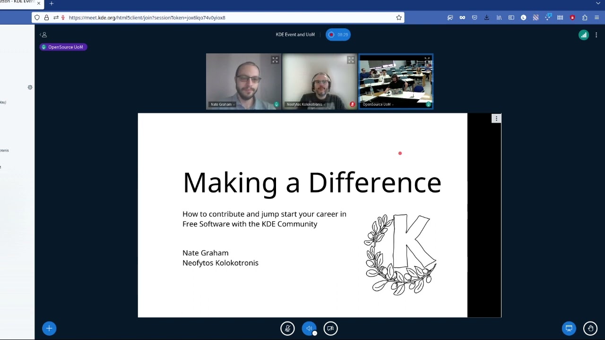Click the tracking protection shield icon
605x340 pixels.
pos(37,17)
